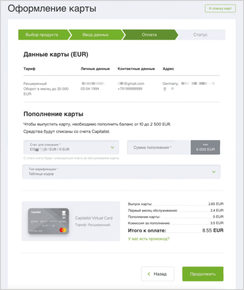Click the Mastercard logo on the card image
This screenshot has height=290, width=244.
tap(63, 230)
